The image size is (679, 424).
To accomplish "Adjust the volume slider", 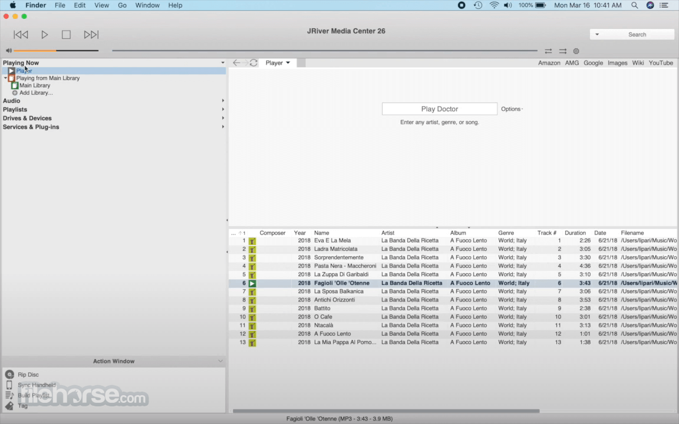I will pos(57,51).
